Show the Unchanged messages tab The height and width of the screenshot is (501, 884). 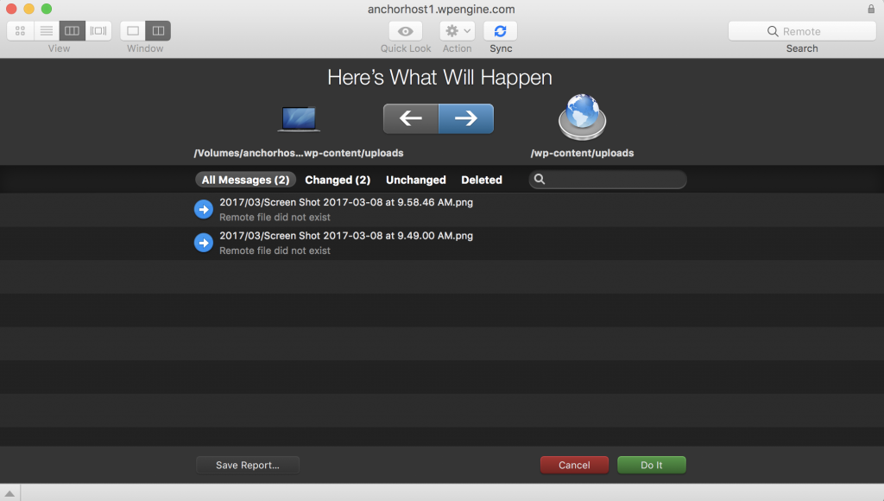pos(415,180)
